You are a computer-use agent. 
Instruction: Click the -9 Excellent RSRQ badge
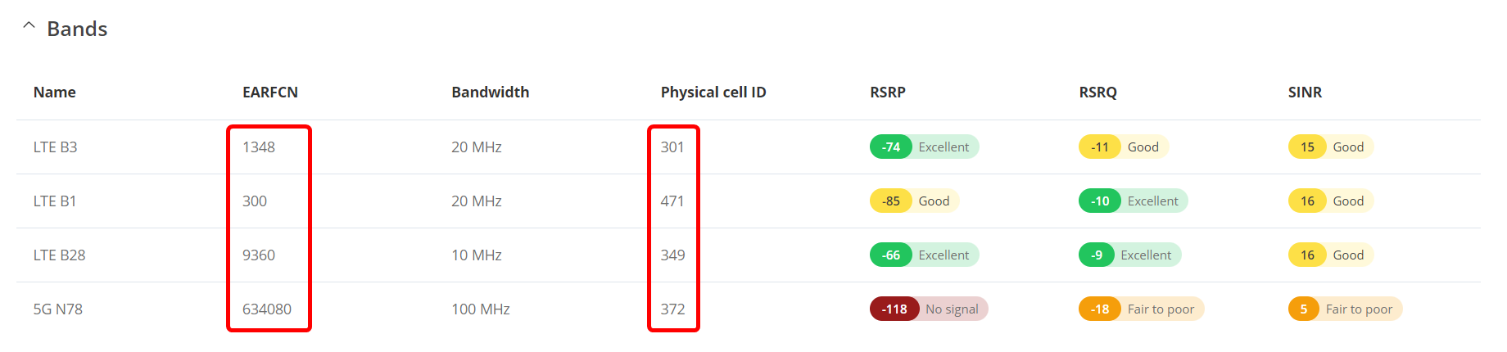(x=1129, y=255)
